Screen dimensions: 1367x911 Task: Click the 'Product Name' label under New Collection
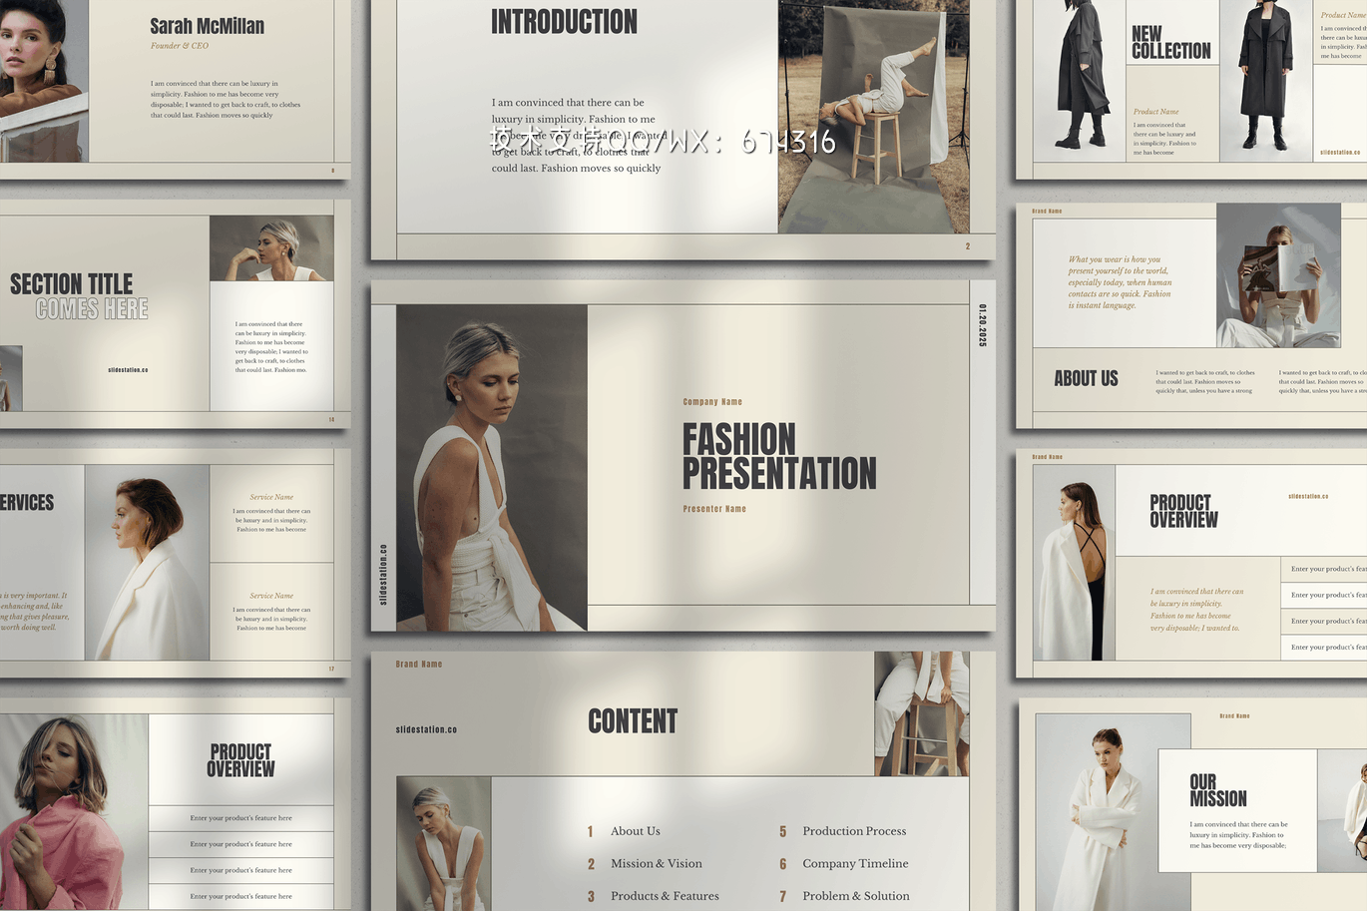(x=1155, y=112)
